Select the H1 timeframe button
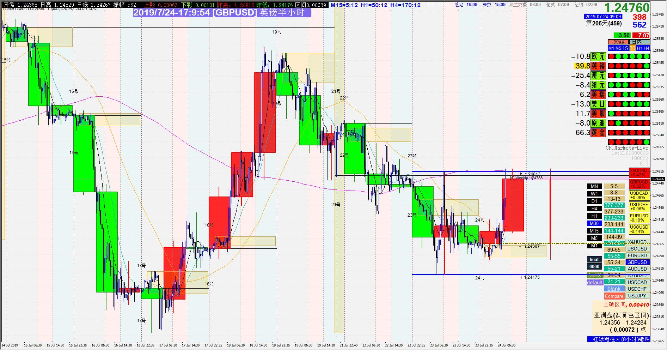The width and height of the screenshot is (667, 350). coord(594,216)
